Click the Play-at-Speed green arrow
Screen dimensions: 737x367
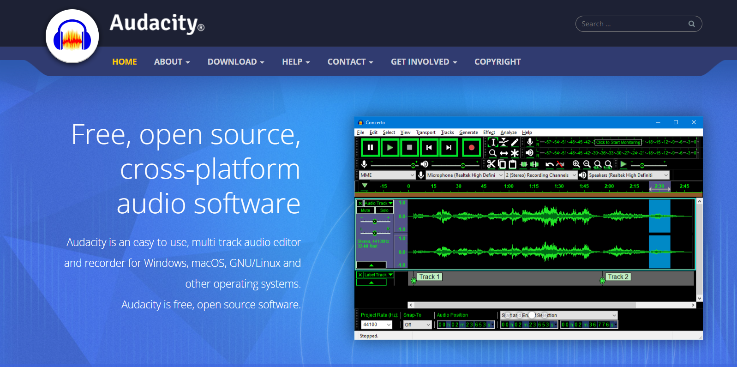click(x=623, y=164)
